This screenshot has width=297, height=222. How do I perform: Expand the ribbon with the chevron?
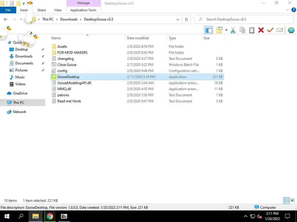(287, 10)
